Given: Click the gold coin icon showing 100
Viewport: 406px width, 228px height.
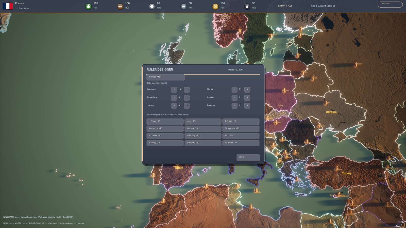Looking at the screenshot, I should click(215, 6).
